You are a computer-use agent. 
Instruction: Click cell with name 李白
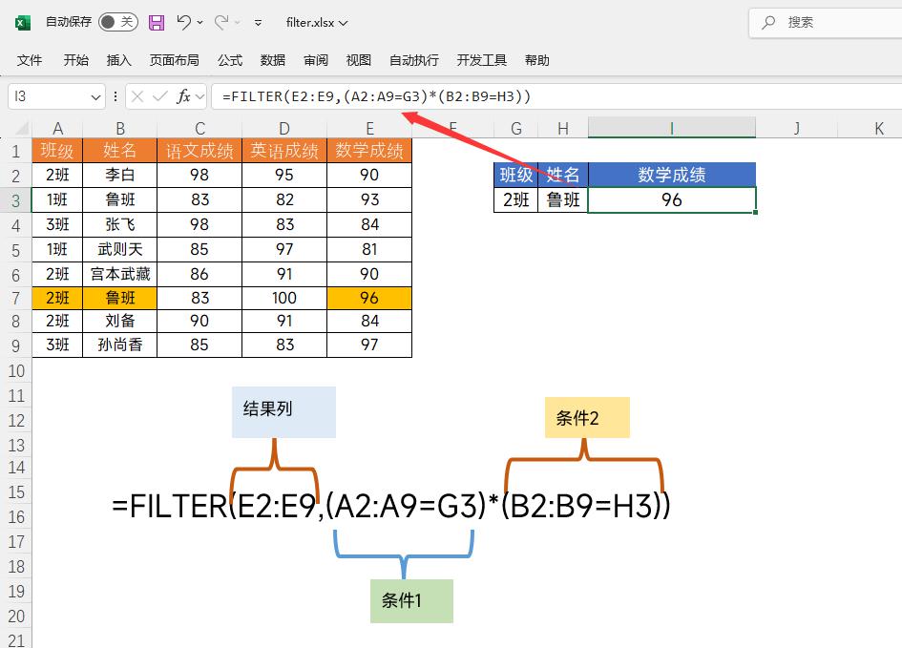pyautogui.click(x=119, y=175)
